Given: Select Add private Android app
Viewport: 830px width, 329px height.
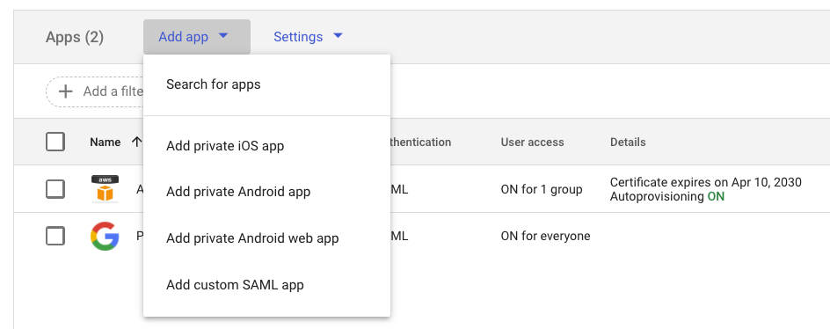Looking at the screenshot, I should coord(266,192).
